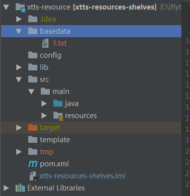This screenshot has width=190, height=196.
Task: Click the basedata folder icon
Action: point(33,31)
